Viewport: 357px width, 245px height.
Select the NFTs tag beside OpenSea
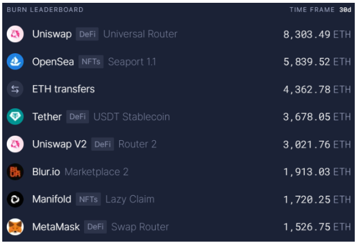click(x=91, y=62)
